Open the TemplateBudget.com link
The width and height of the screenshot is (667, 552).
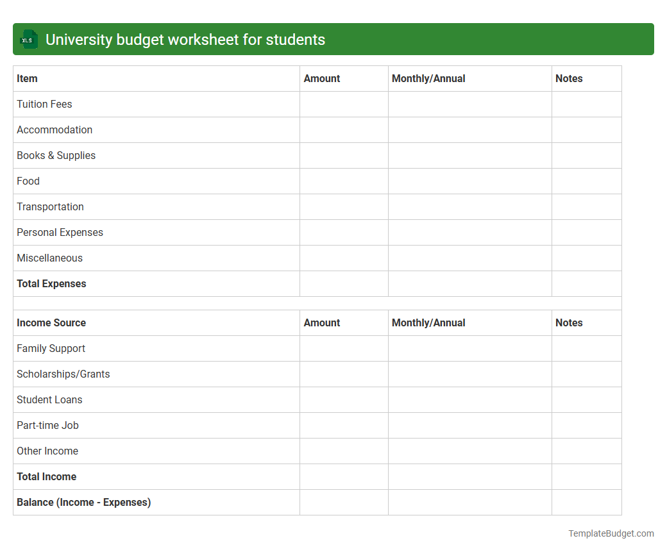click(610, 533)
